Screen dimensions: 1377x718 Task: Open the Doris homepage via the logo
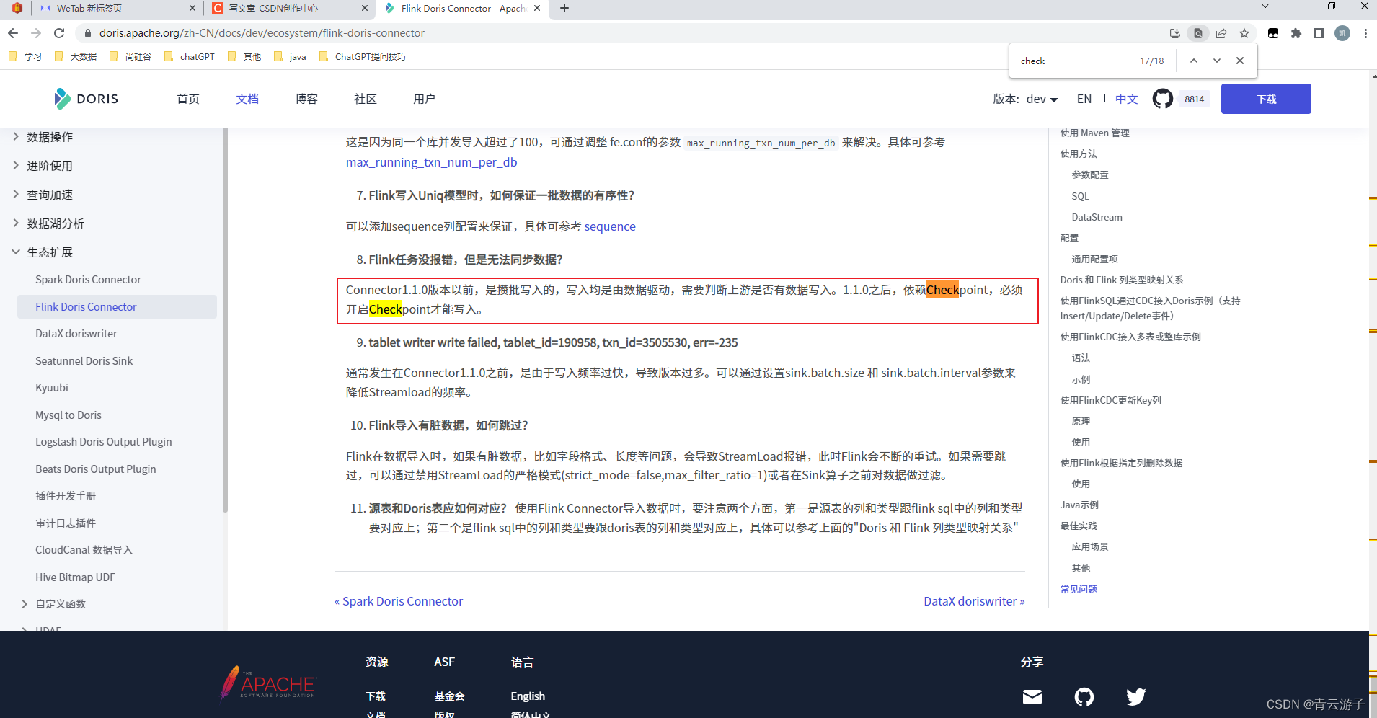pyautogui.click(x=86, y=98)
